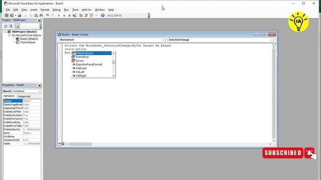Viewport: 321px width, 180px height.
Task: Open the Worksheet object dropdown
Action: point(164,40)
